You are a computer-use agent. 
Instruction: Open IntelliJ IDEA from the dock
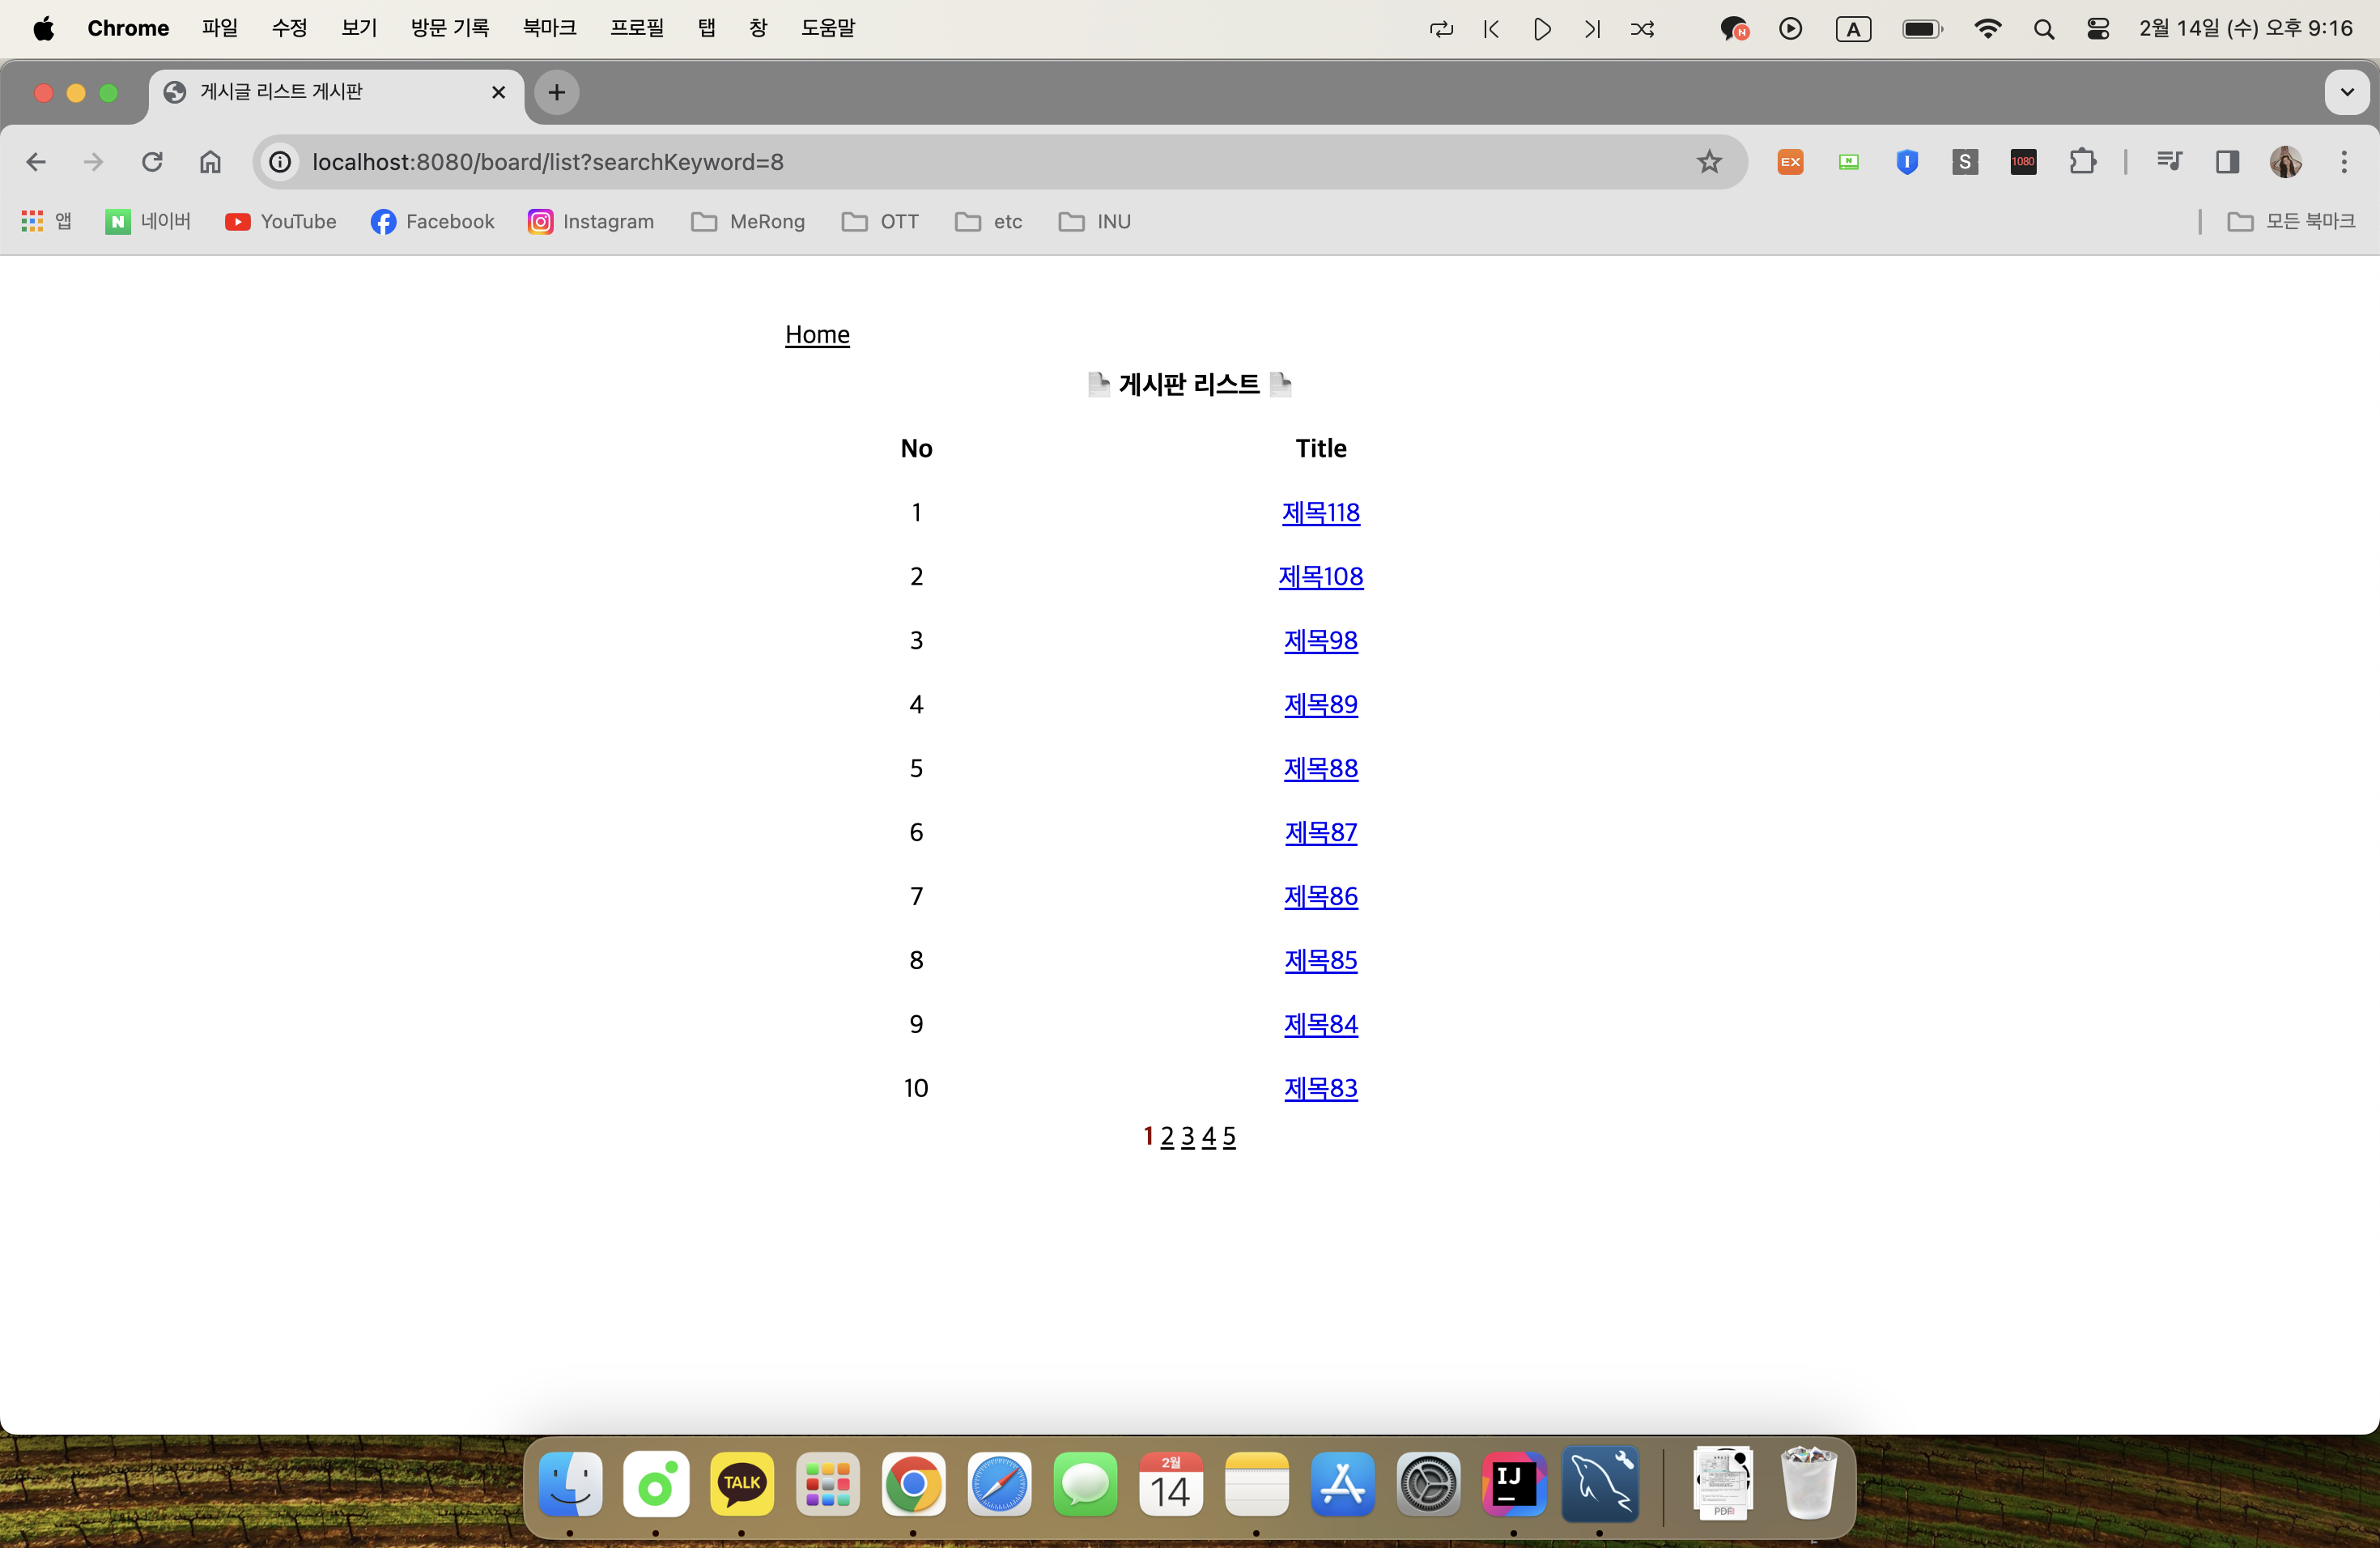1513,1484
